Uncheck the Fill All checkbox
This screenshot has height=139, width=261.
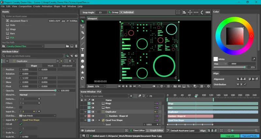[x=21, y=124]
